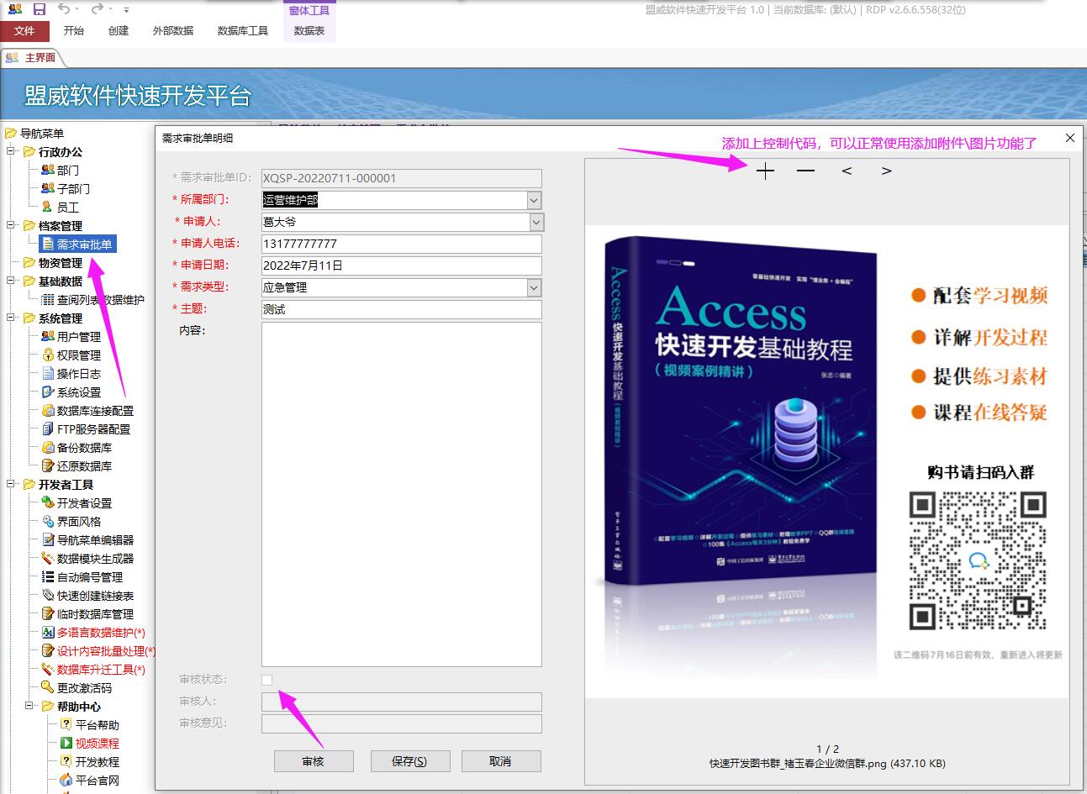Click the 权限管理 lock icon
The image size is (1087, 794).
(x=48, y=355)
